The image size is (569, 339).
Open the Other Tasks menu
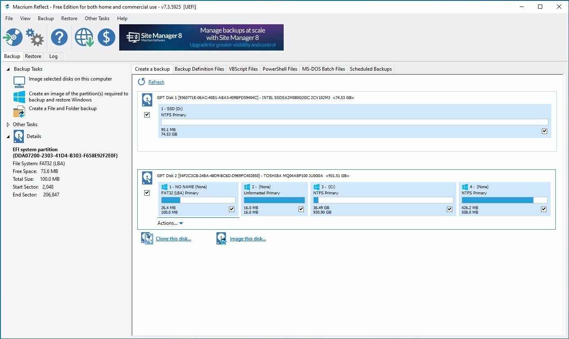click(97, 18)
